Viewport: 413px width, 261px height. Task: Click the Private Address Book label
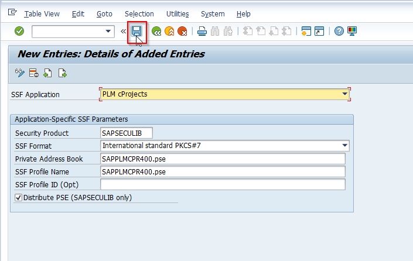point(49,159)
